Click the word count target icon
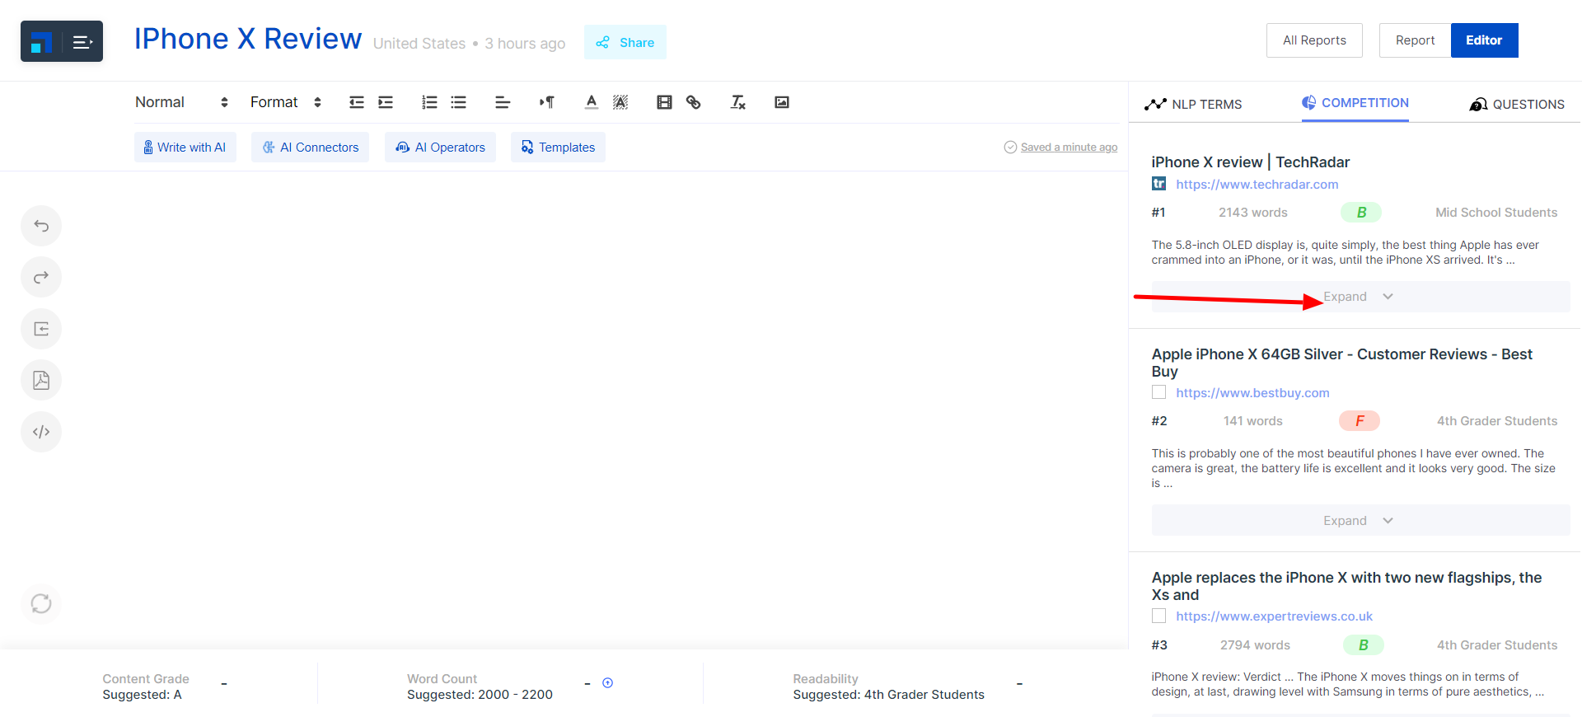Image resolution: width=1582 pixels, height=717 pixels. (608, 683)
